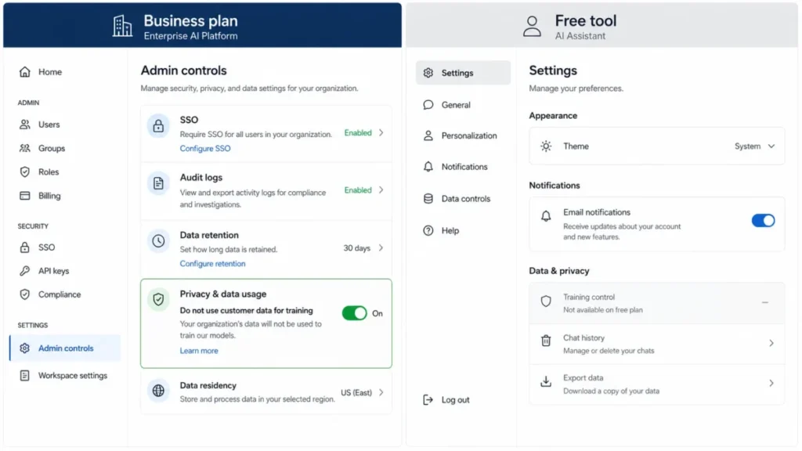The image size is (802, 451).
Task: Click Learn more under Privacy & data usage
Action: (199, 351)
